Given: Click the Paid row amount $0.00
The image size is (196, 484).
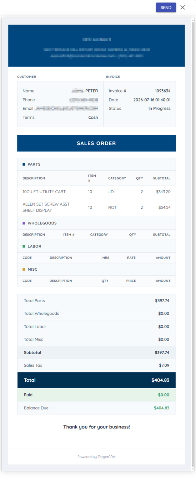Looking at the screenshot, I should [x=164, y=395].
